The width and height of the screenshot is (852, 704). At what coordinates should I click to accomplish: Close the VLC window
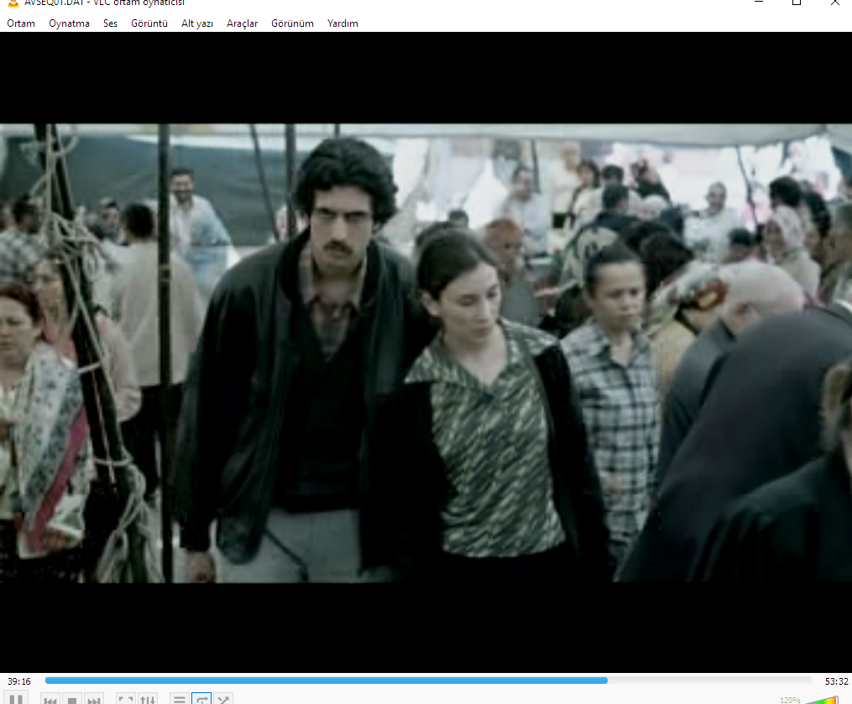(834, 3)
